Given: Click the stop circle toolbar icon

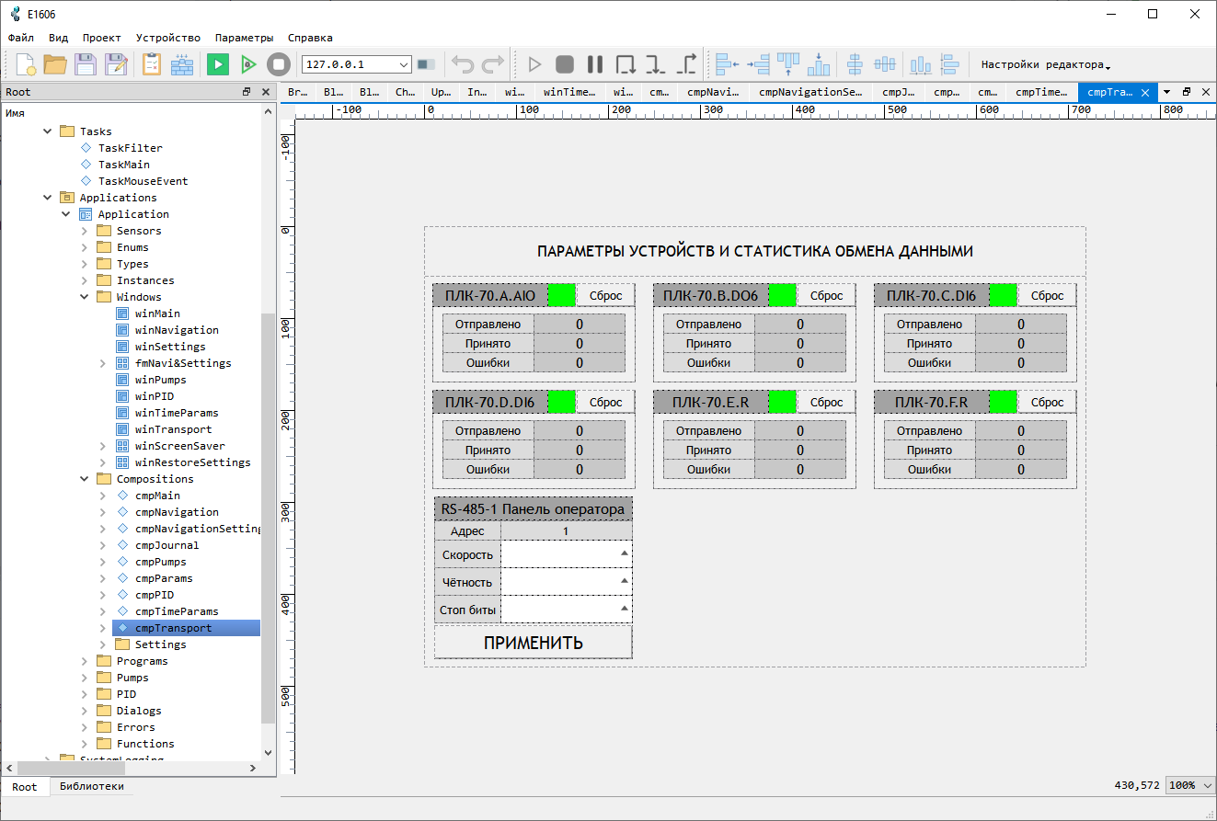Looking at the screenshot, I should coord(278,64).
